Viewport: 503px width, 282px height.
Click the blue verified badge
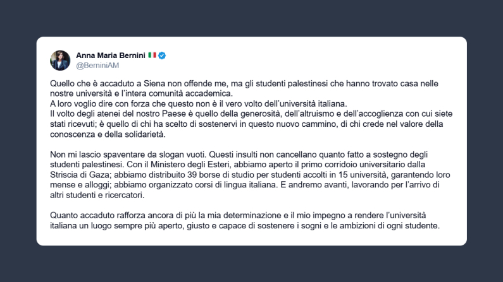[162, 56]
